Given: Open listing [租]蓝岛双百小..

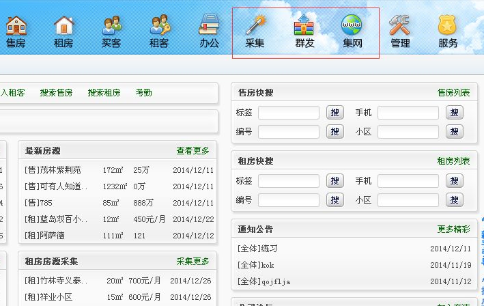Looking at the screenshot, I should tap(56, 219).
